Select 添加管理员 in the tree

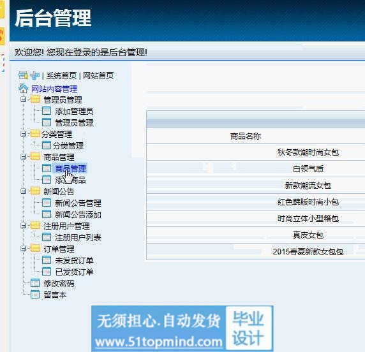click(x=74, y=111)
